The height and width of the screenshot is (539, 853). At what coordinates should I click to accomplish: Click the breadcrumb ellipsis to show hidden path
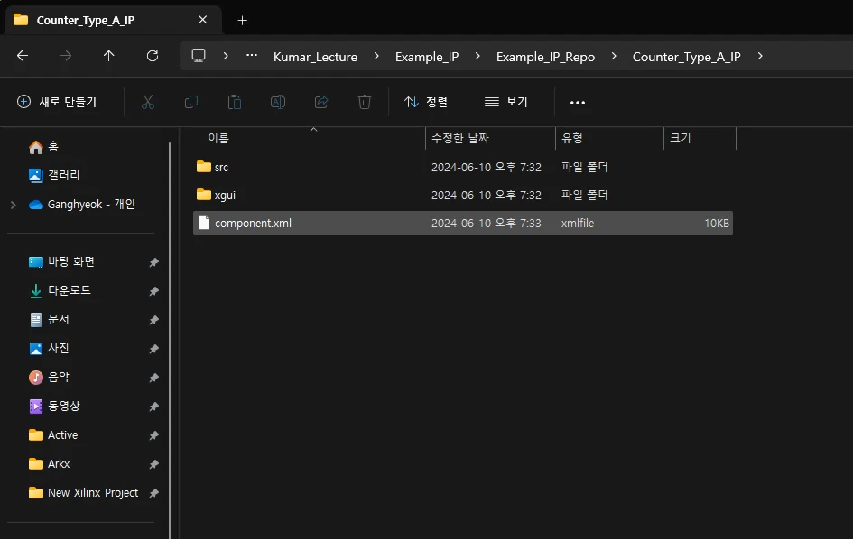(251, 56)
